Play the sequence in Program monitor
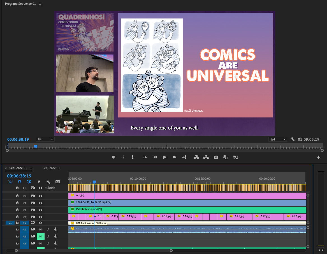Image resolution: width=327 pixels, height=254 pixels. (164, 157)
